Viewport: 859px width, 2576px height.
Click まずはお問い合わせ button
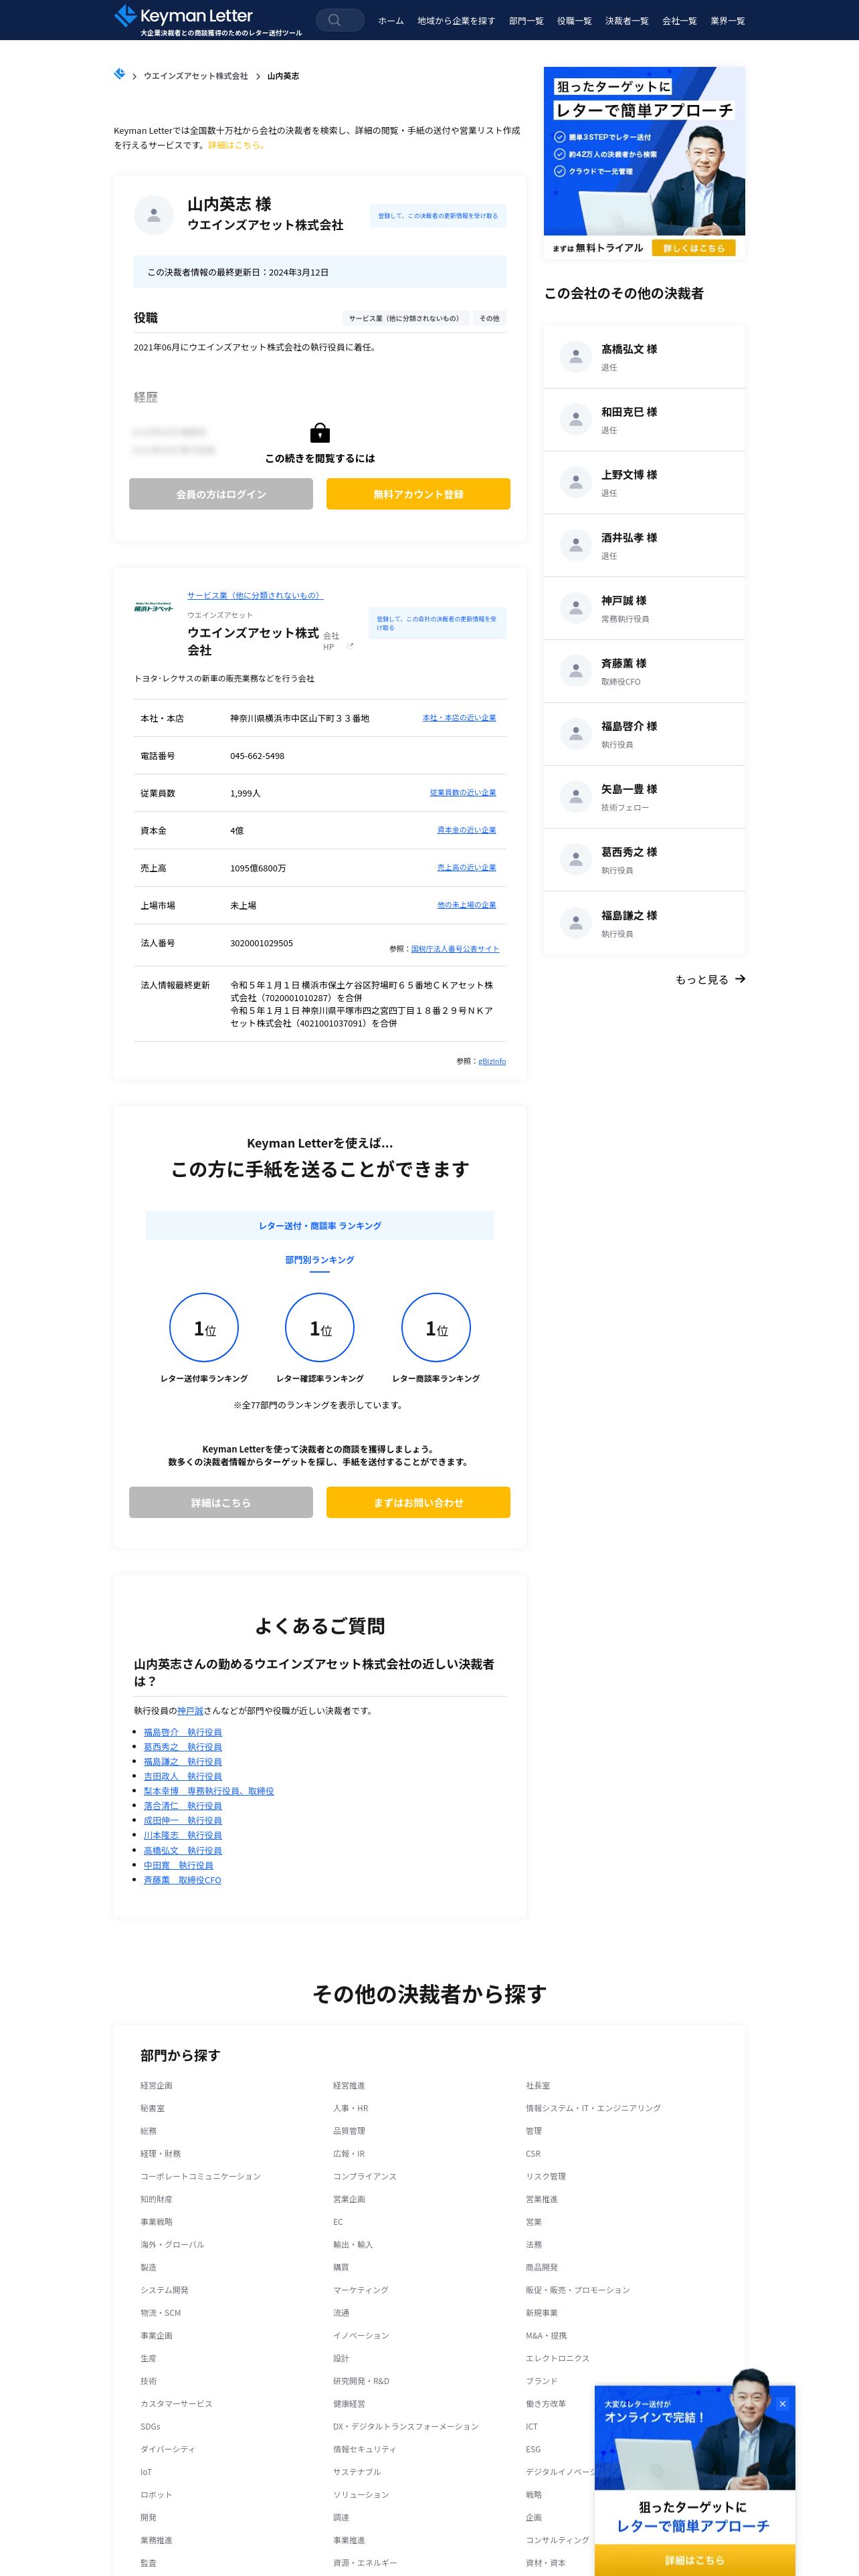pyautogui.click(x=418, y=1502)
